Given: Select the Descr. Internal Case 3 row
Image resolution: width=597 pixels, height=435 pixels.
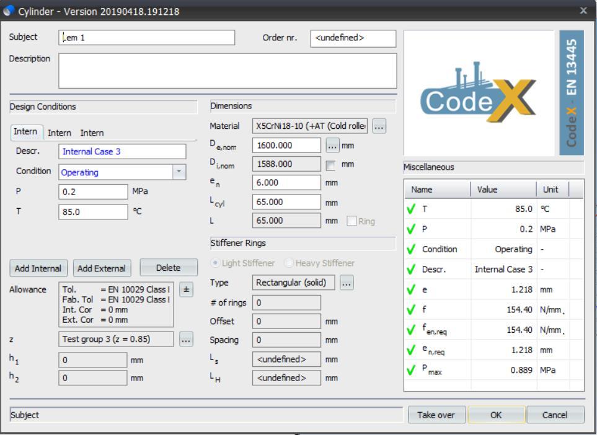Looking at the screenshot, I should 494,270.
